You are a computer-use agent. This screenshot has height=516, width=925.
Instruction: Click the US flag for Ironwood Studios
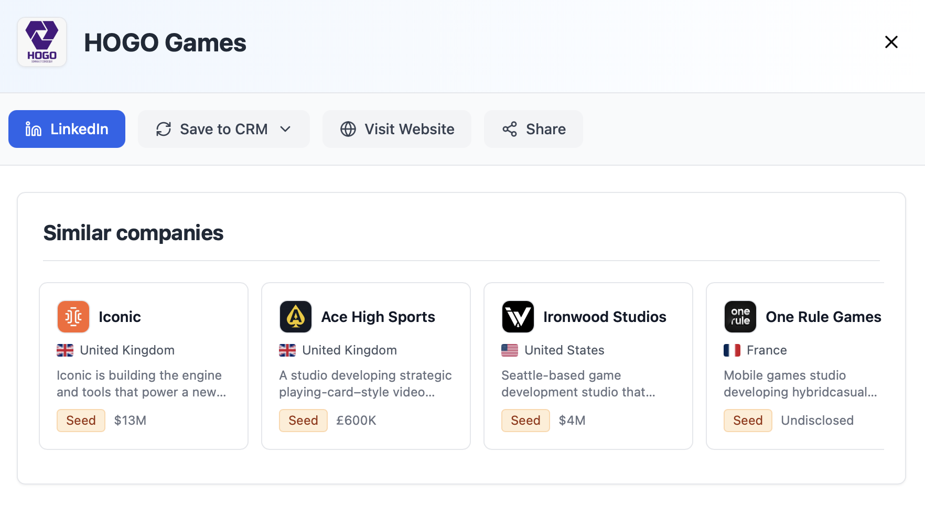(x=509, y=350)
